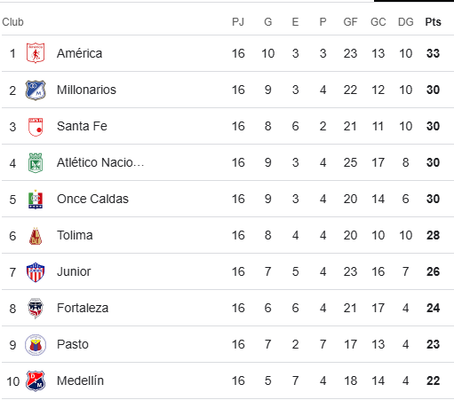
Task: Click the Tolima team logo
Action: 36,236
